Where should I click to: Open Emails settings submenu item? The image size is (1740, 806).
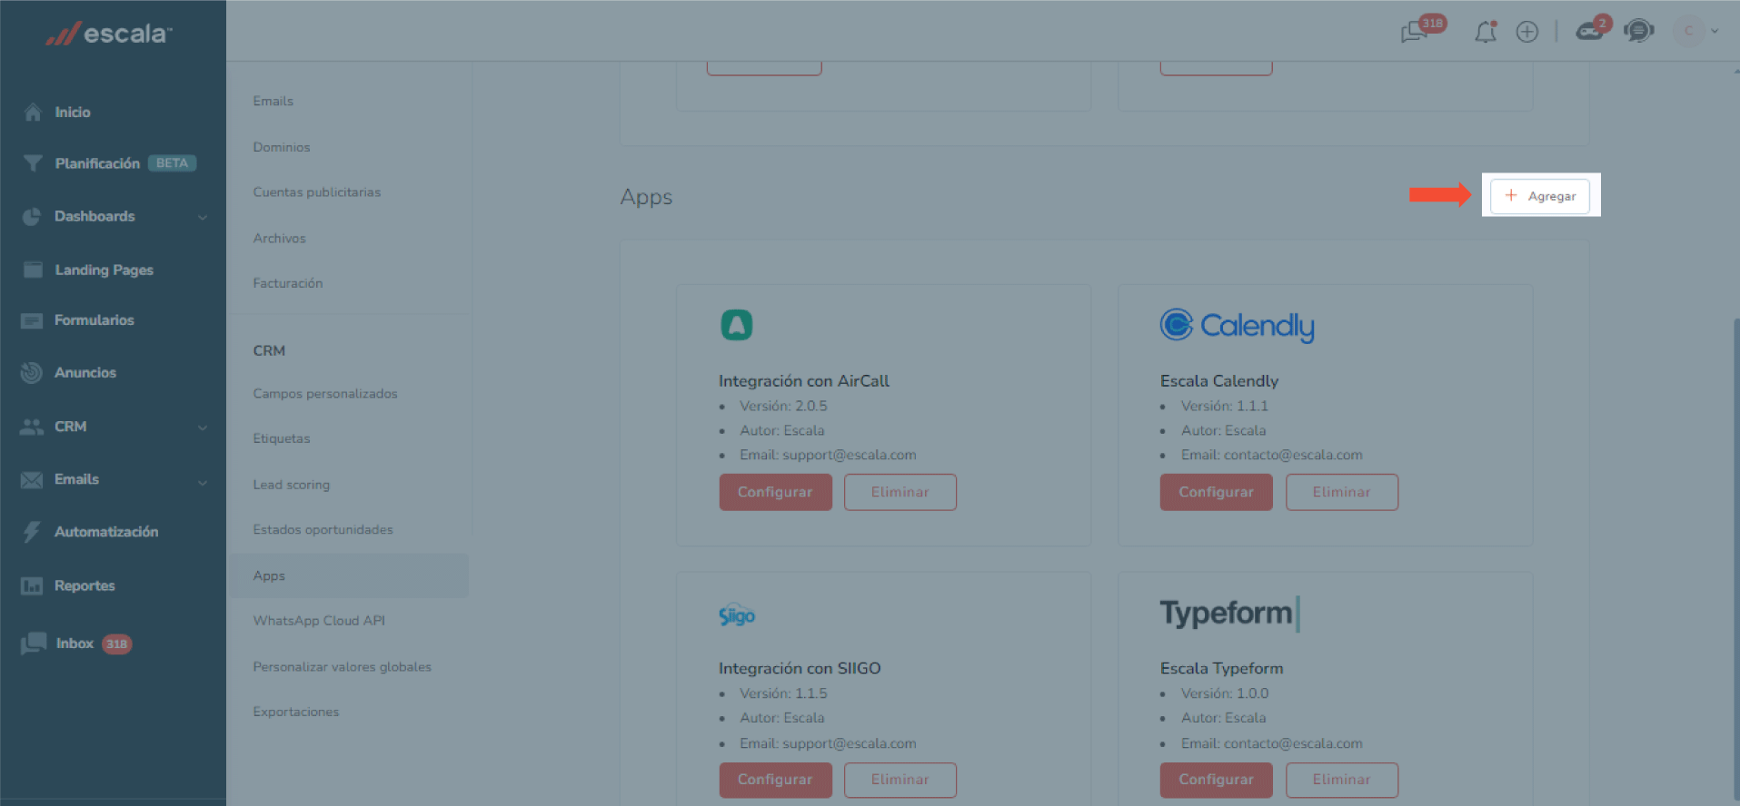[x=273, y=101]
